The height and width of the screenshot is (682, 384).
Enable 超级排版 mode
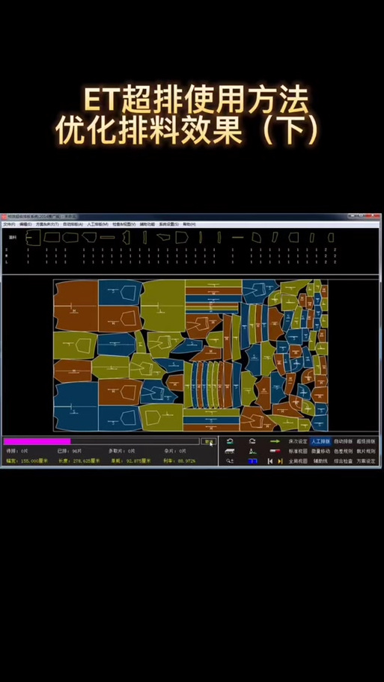366,441
